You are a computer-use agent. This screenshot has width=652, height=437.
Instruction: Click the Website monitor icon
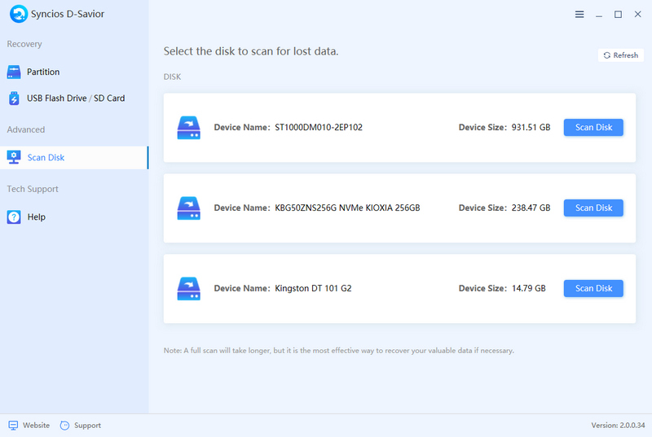point(13,426)
